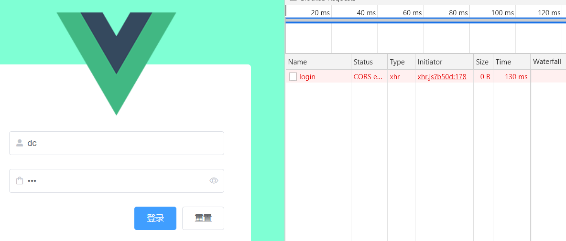Click the Vue logo image
This screenshot has height=241, width=566.
point(116,64)
